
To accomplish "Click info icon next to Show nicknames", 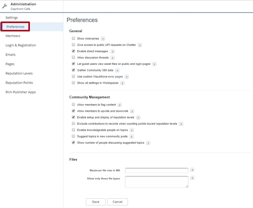I will [x=103, y=39].
